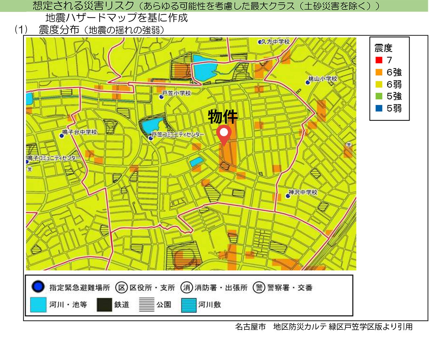The image size is (429, 343).
Task: Click the 指定緊急避難場所 blue circle in legend
Action: (x=38, y=287)
